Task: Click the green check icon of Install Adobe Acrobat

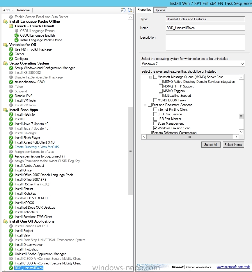Action: [11, 166]
